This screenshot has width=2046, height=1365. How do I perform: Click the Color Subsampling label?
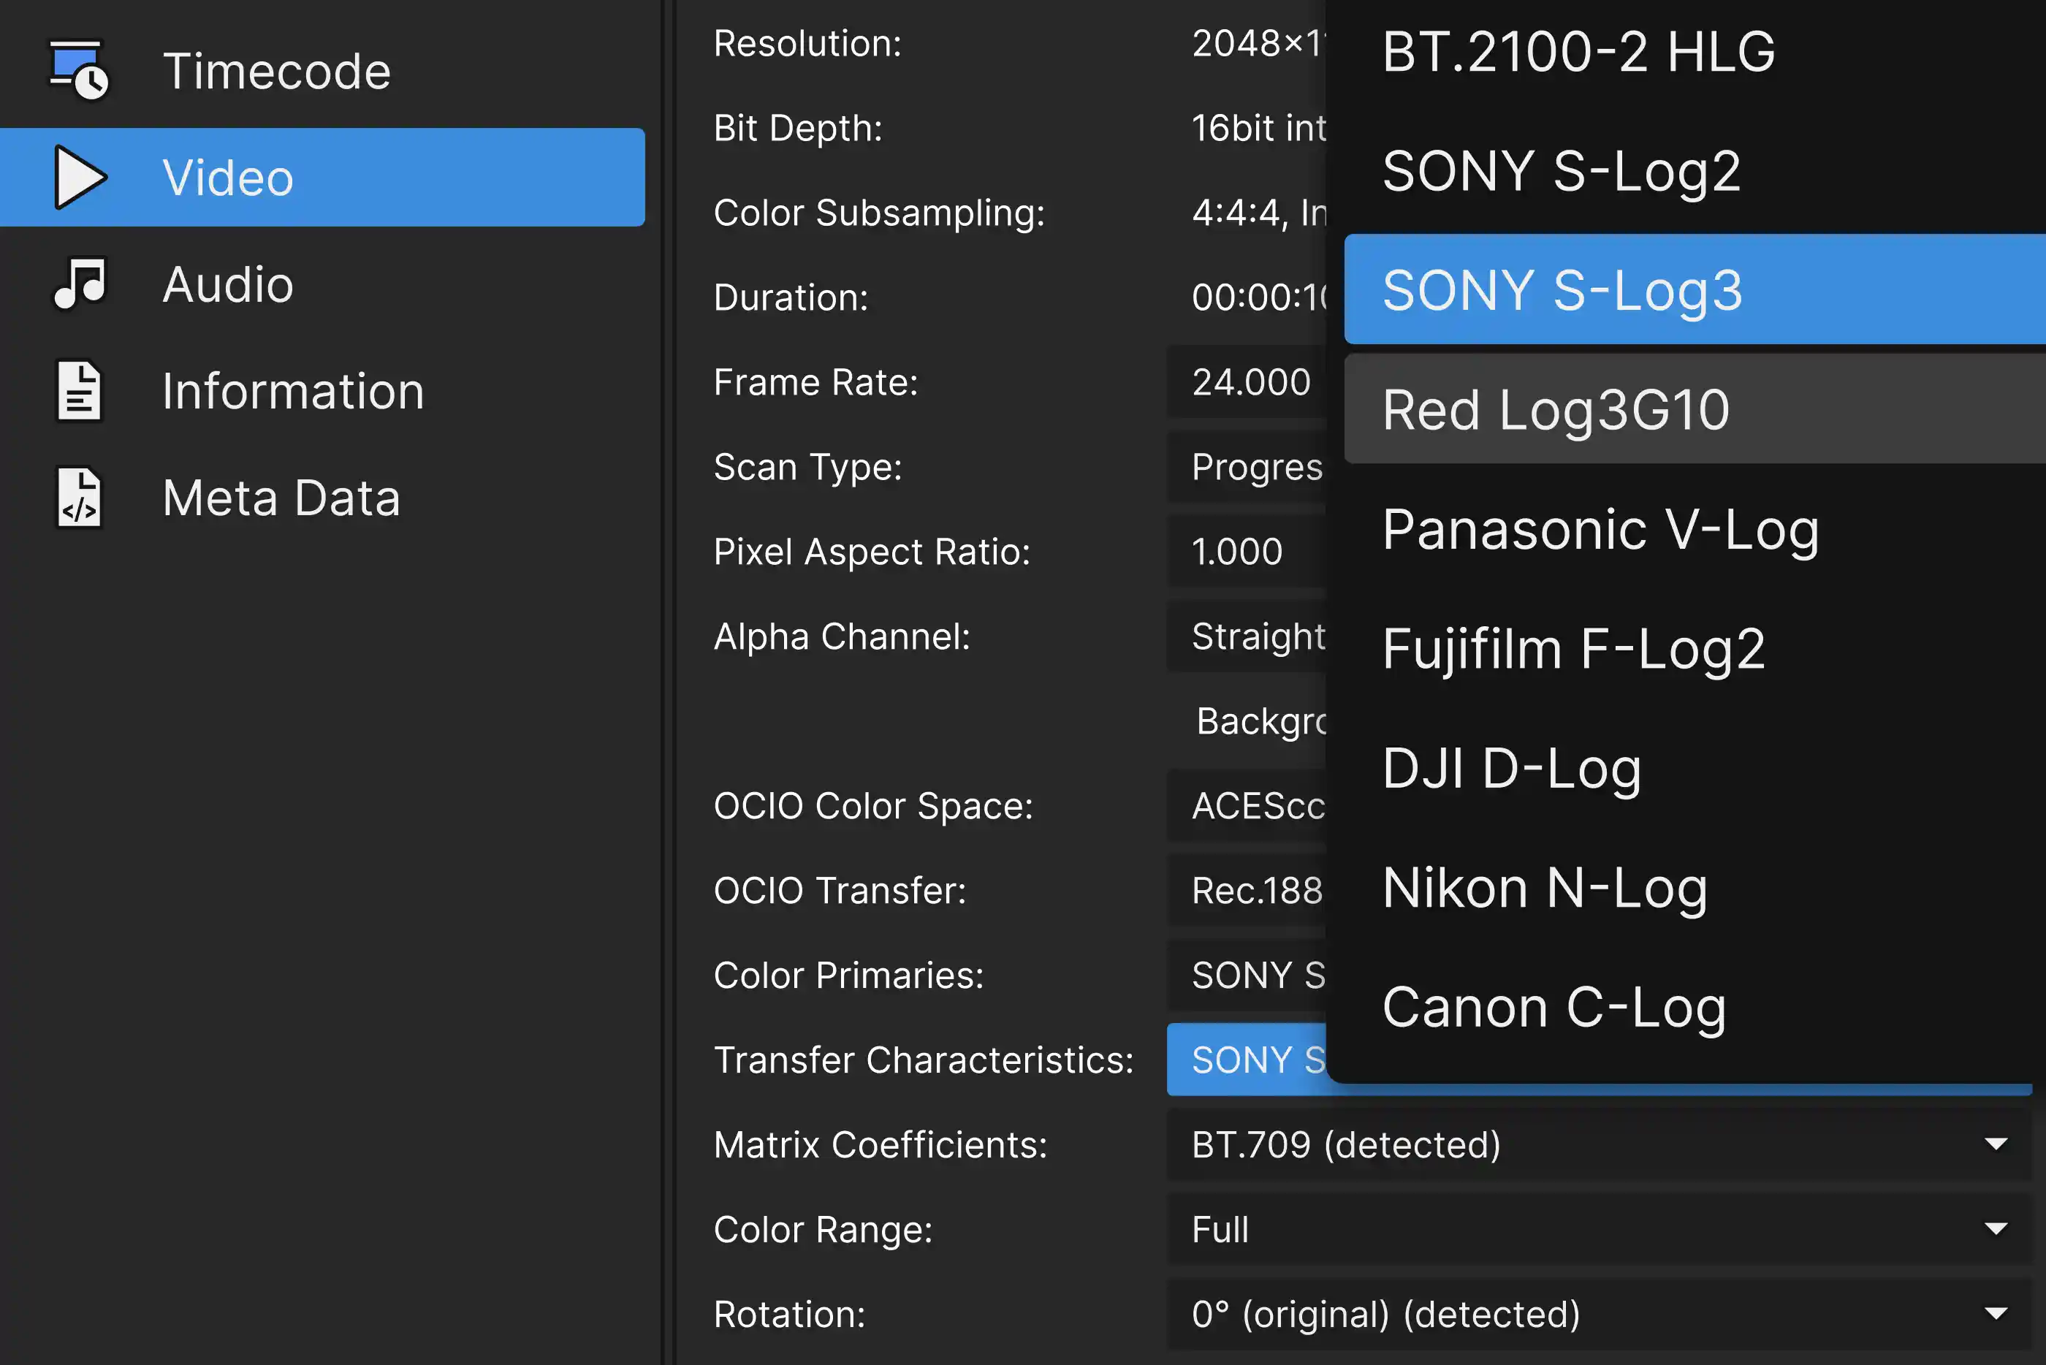(879, 213)
